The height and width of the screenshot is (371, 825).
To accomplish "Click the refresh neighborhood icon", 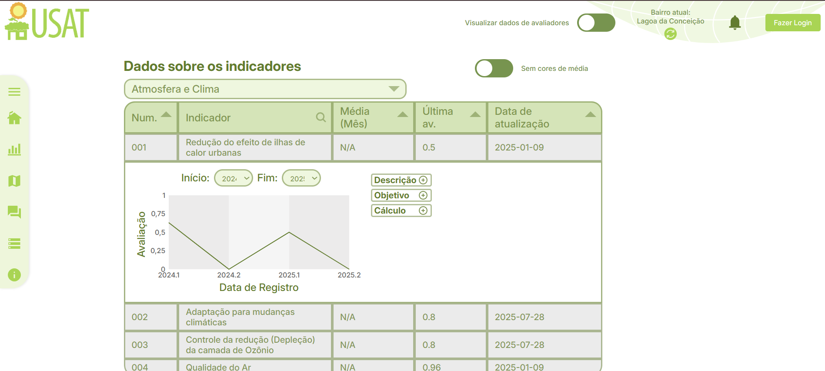I will coord(671,33).
